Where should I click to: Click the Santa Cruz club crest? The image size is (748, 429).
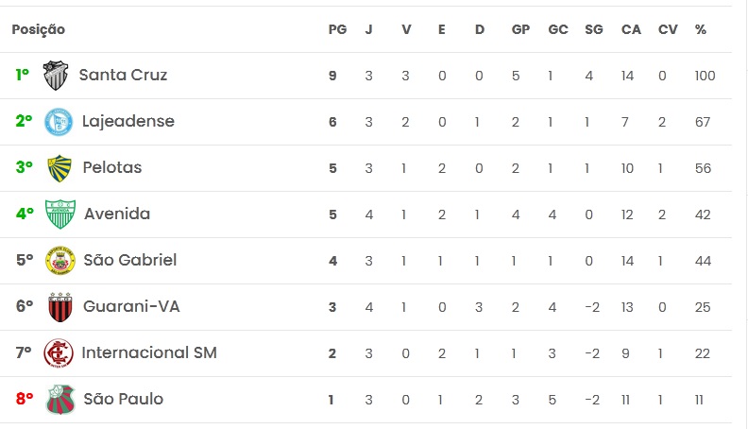click(57, 75)
